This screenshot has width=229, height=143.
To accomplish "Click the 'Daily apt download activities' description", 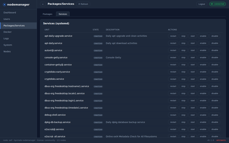I will tap(121, 43).
